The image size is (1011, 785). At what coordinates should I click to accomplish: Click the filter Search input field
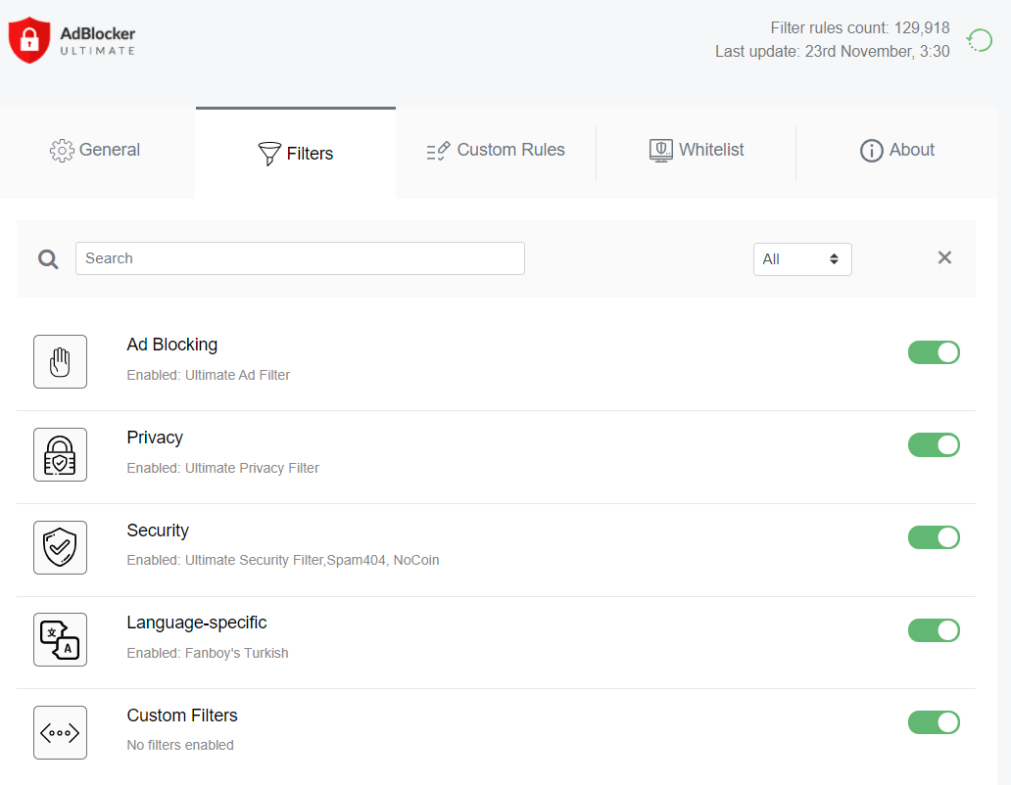pyautogui.click(x=300, y=258)
